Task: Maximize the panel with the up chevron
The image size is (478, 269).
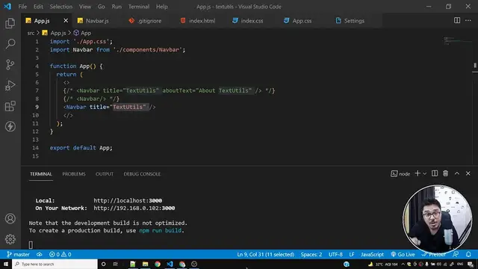Action: pyautogui.click(x=456, y=173)
